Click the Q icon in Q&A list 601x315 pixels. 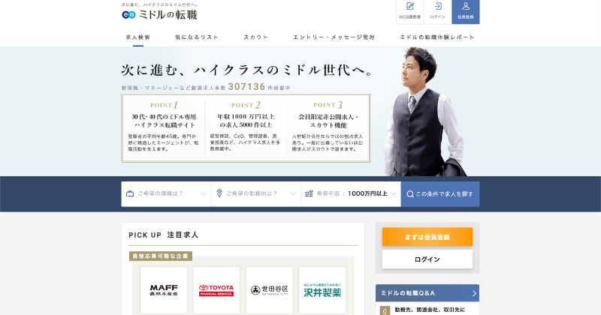tap(385, 310)
